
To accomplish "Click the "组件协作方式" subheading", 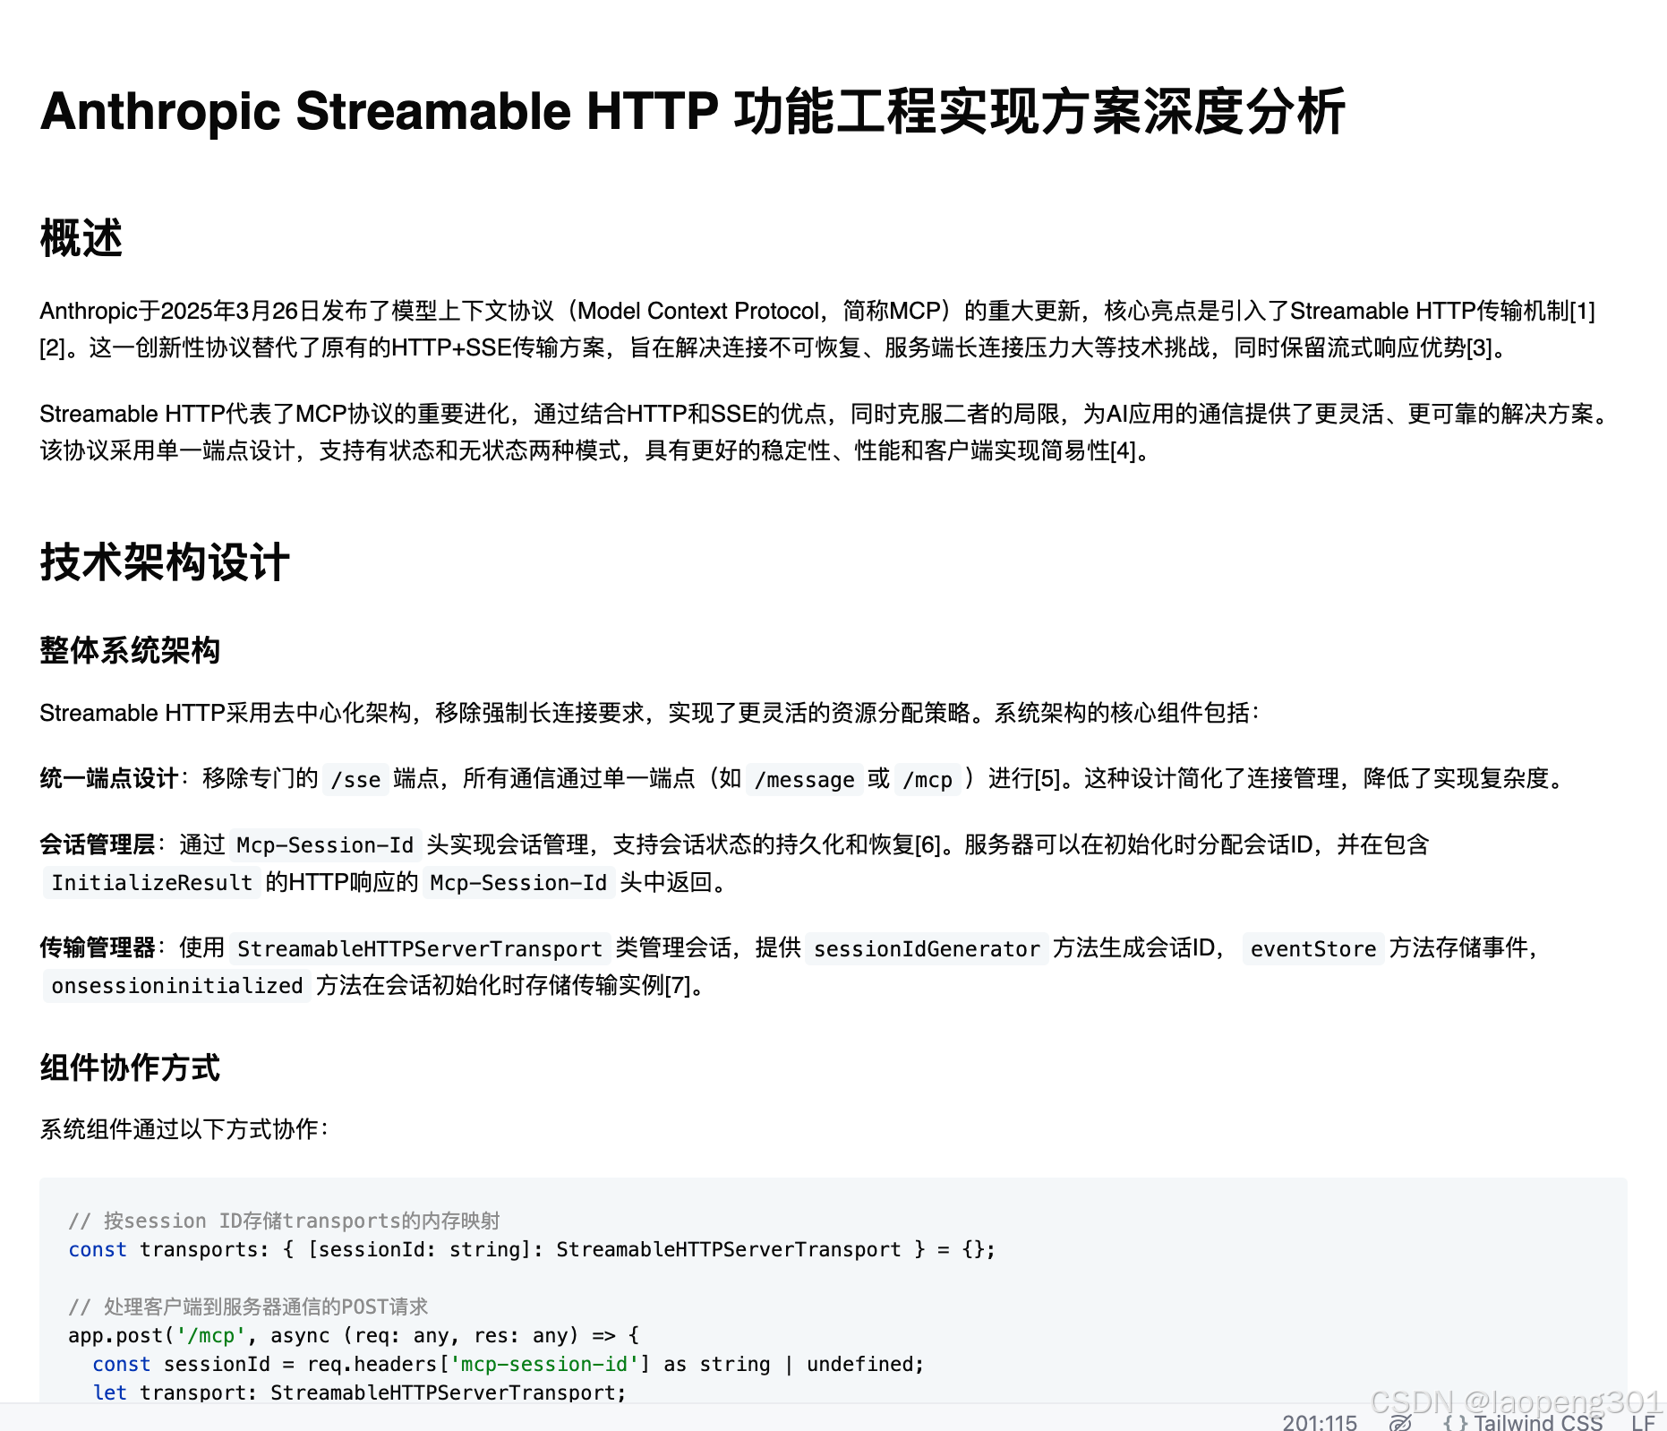I will 130,1067.
